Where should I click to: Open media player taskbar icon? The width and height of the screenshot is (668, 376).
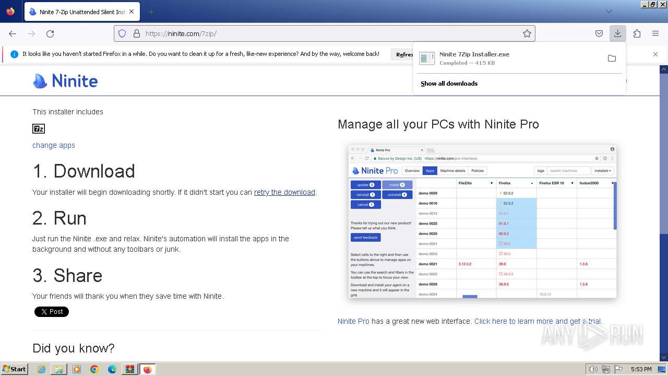pos(77,369)
